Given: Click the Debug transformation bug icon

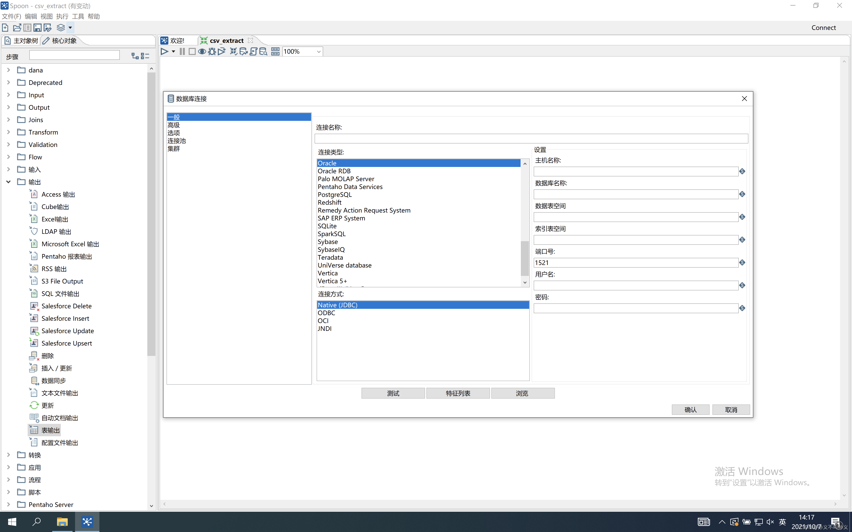Looking at the screenshot, I should coord(211,52).
